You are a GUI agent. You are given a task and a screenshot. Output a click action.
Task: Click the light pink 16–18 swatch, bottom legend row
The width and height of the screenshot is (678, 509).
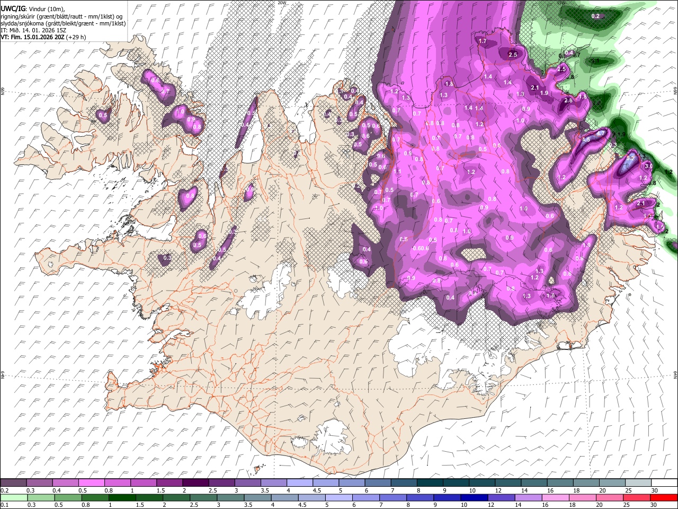(x=556, y=497)
